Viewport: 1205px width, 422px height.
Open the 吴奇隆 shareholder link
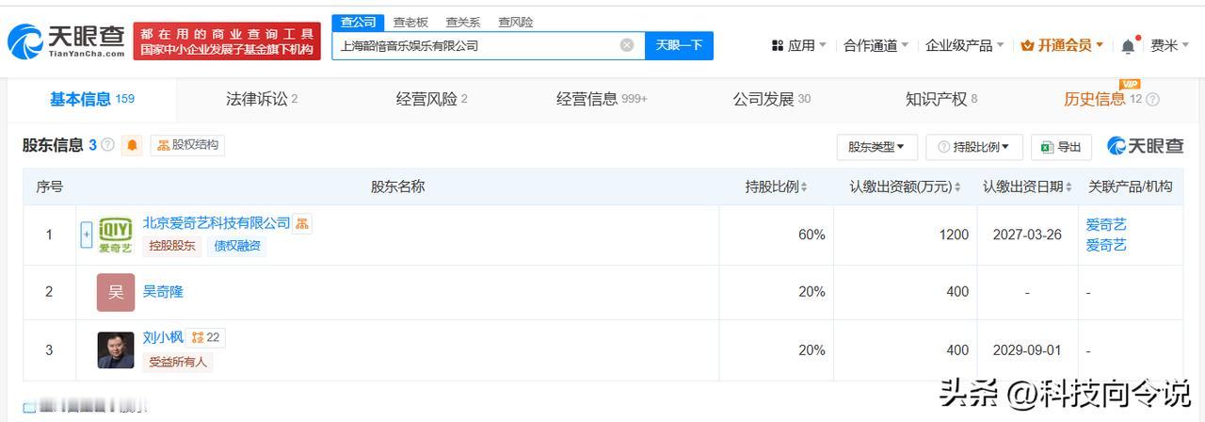coord(163,292)
